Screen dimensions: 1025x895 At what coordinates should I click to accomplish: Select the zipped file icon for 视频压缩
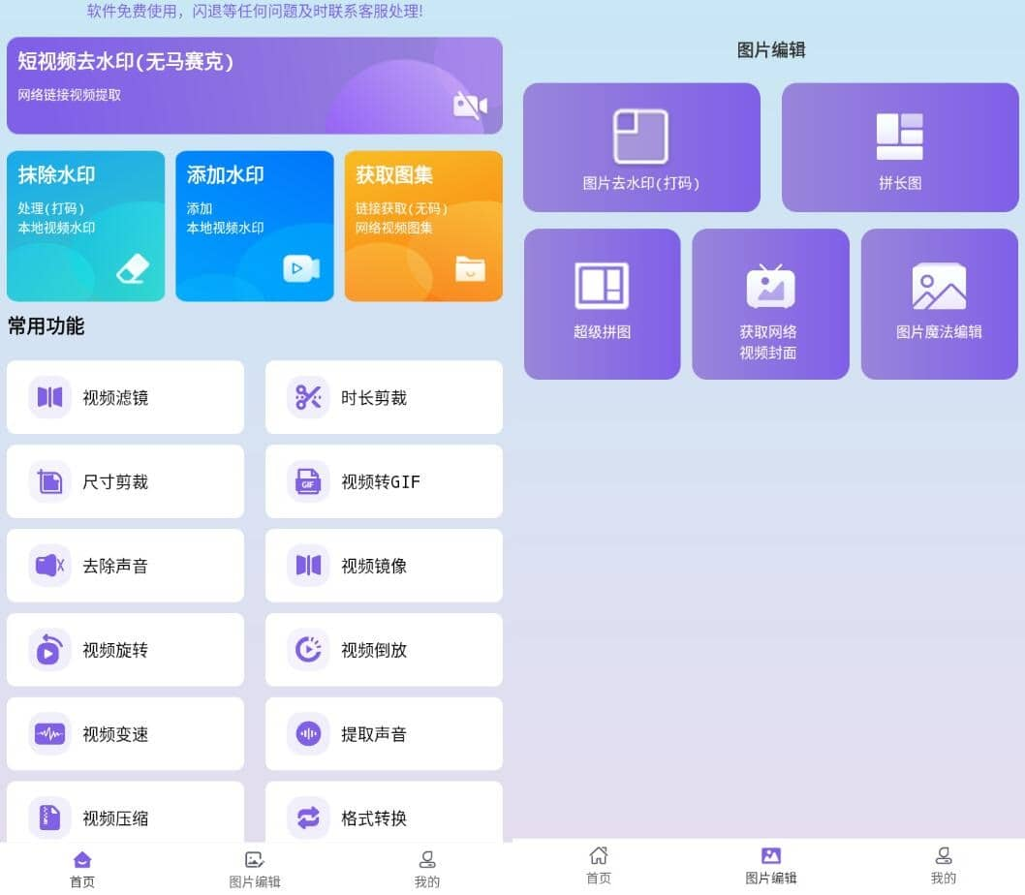pyautogui.click(x=49, y=818)
